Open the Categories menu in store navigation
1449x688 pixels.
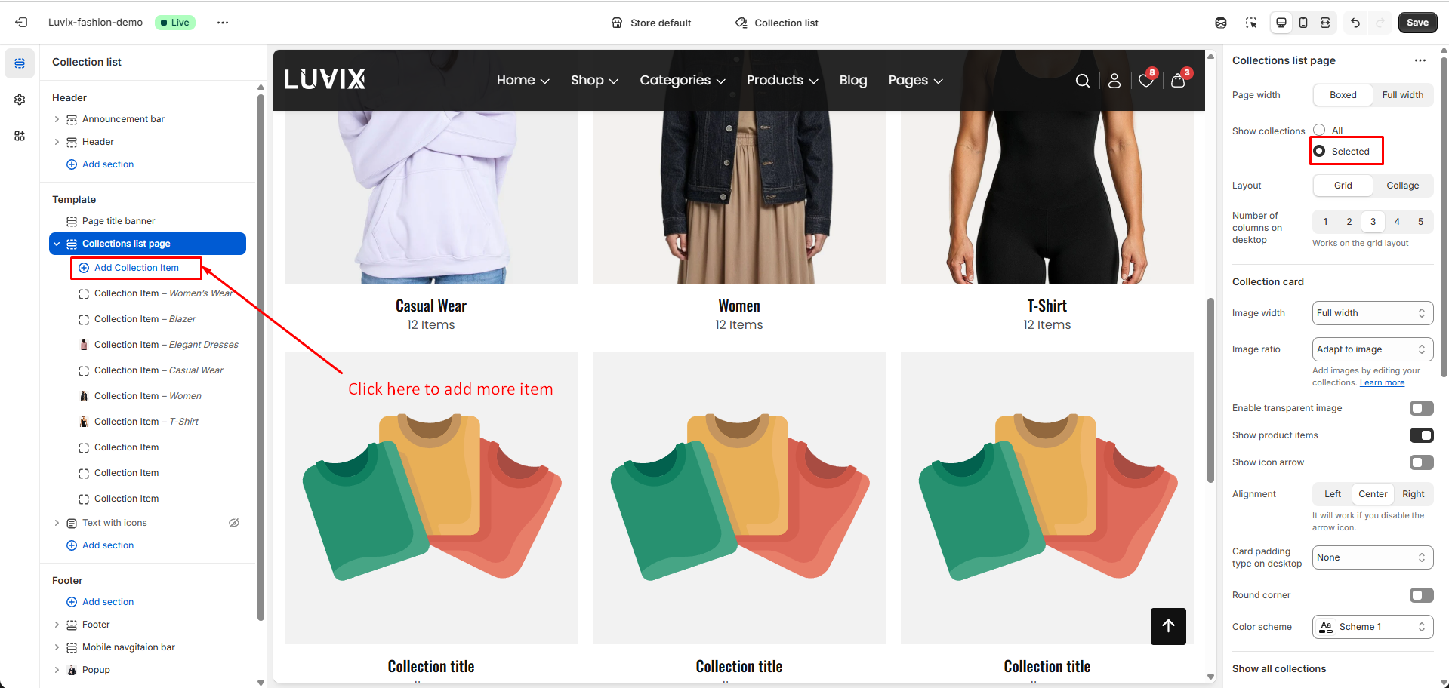[x=682, y=81]
